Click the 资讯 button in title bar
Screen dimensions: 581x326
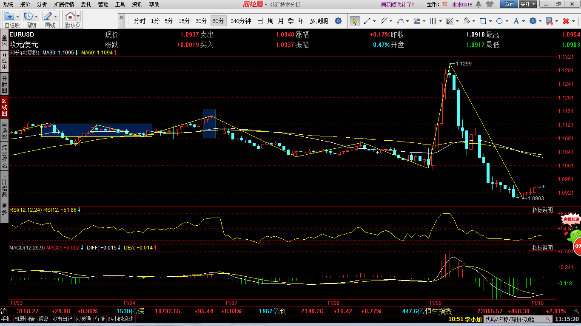pos(509,4)
